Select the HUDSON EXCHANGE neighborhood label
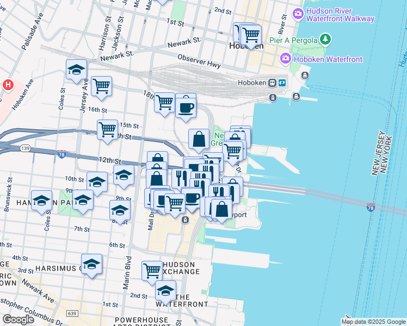 pyautogui.click(x=181, y=268)
